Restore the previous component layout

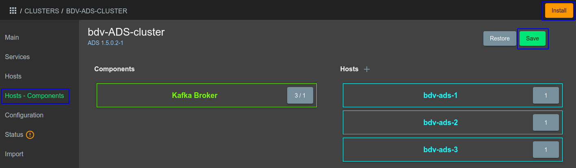(x=499, y=38)
